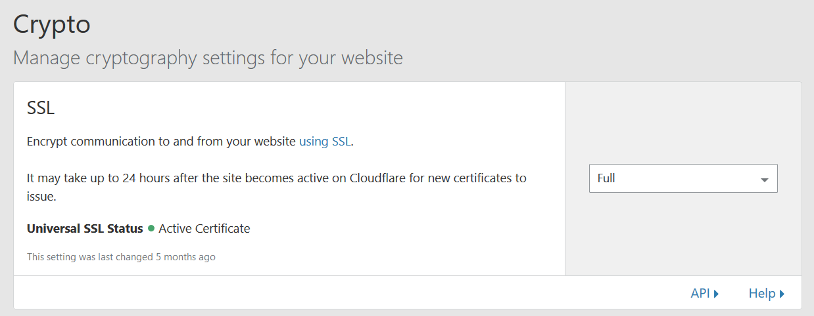Screen dimensions: 814x316
Task: Click the green Active Certificate status dot
Action: pyautogui.click(x=151, y=229)
